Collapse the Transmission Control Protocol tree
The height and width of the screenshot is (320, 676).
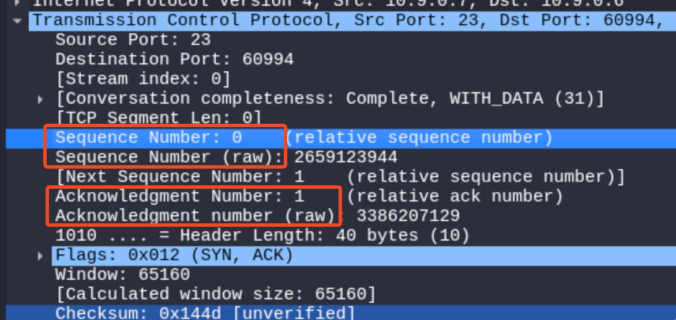18,21
